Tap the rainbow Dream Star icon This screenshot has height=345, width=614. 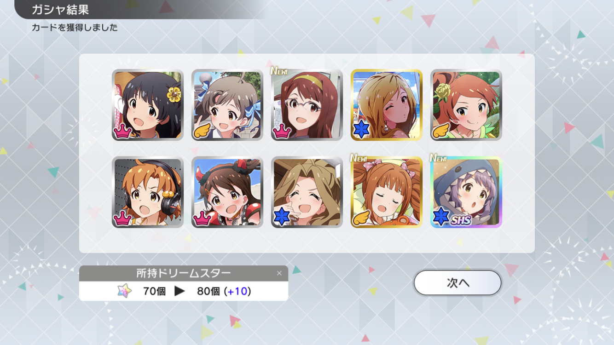tap(124, 291)
